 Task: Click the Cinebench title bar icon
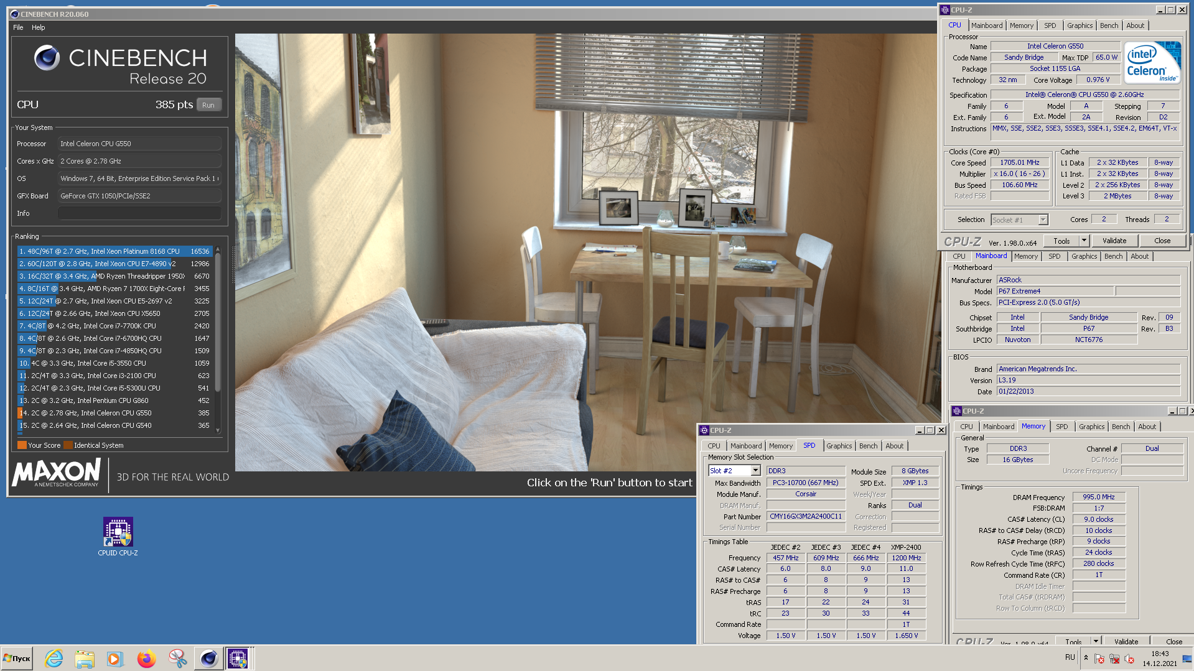[15, 14]
